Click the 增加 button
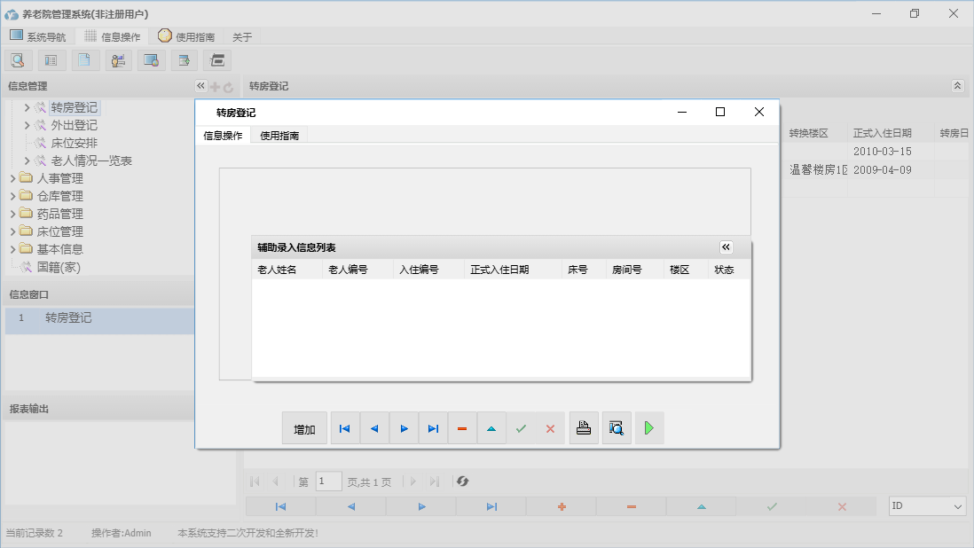Screen dimensions: 974x548 tap(304, 429)
